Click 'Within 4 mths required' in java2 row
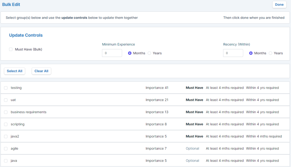This screenshot has width=291, height=167. tap(264, 136)
